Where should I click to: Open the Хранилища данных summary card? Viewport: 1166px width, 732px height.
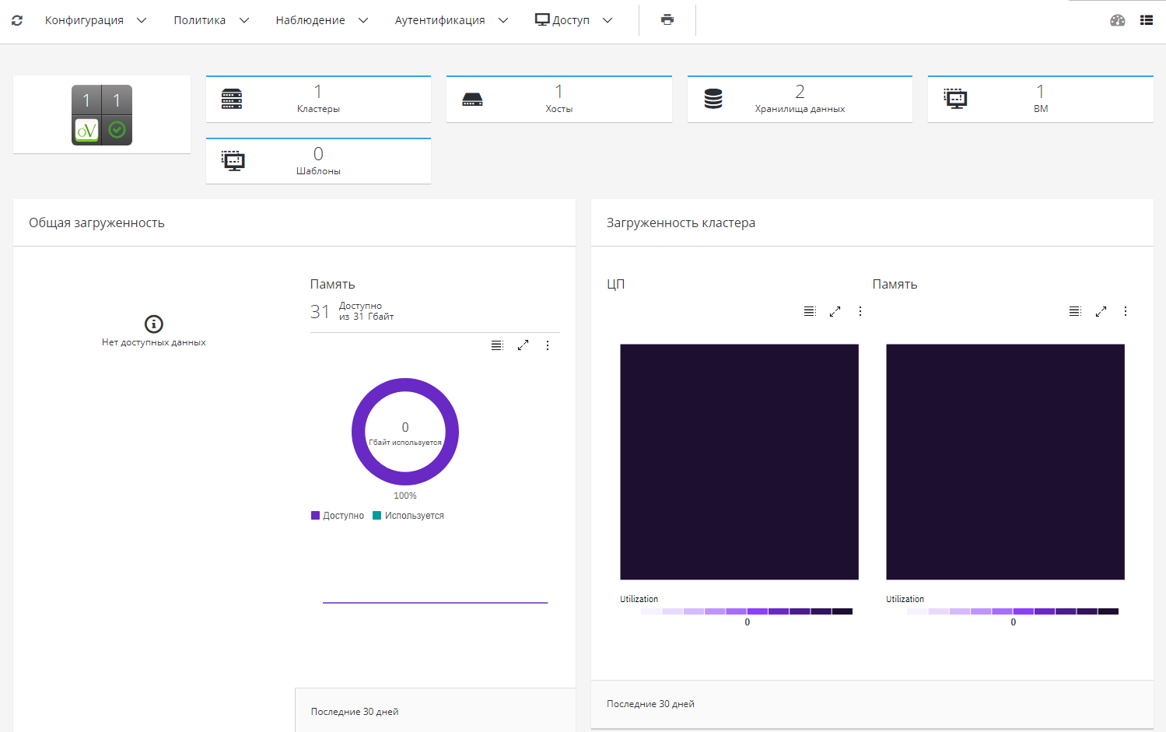coord(799,100)
